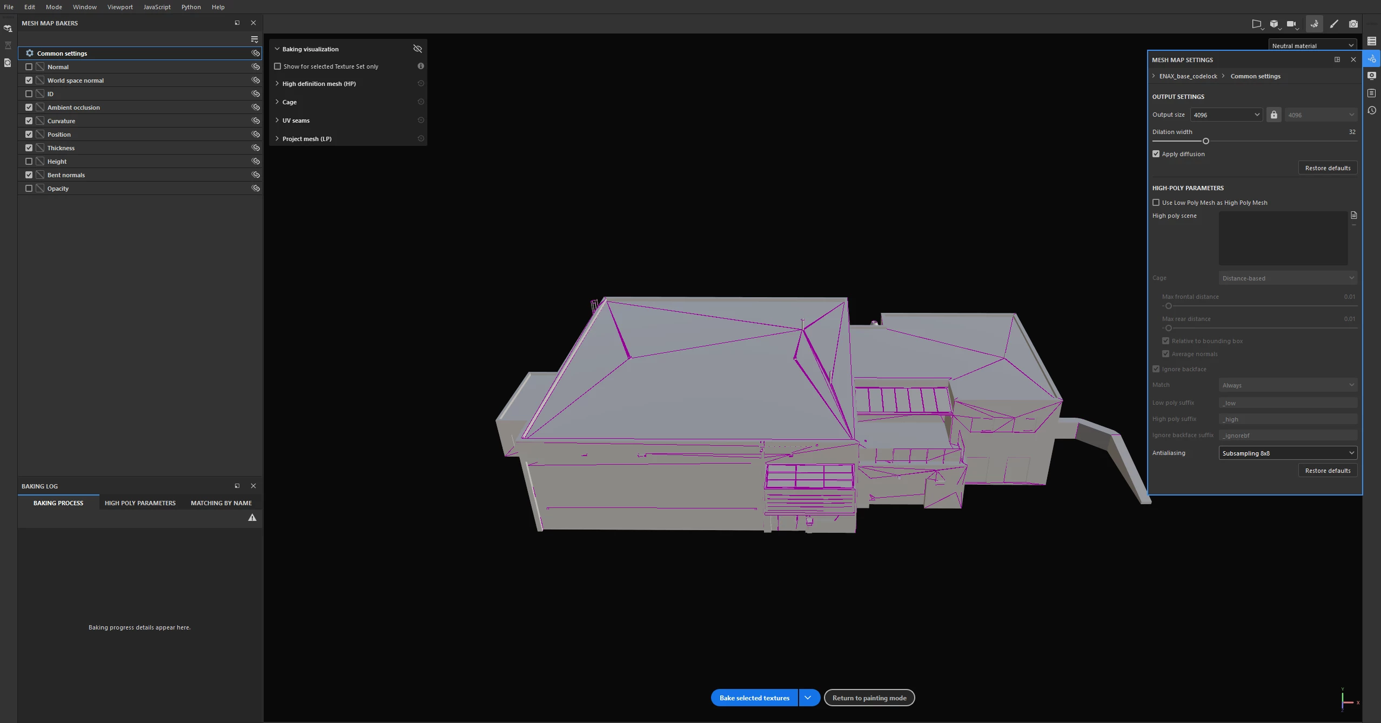Click the 3D cube view mode icon
Viewport: 1381px width, 723px height.
pyautogui.click(x=1274, y=24)
